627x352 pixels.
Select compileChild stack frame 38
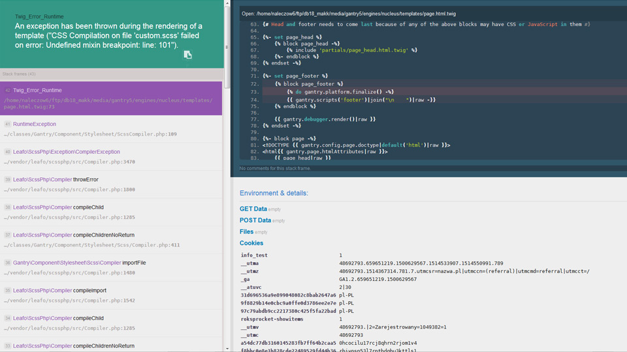pos(111,213)
